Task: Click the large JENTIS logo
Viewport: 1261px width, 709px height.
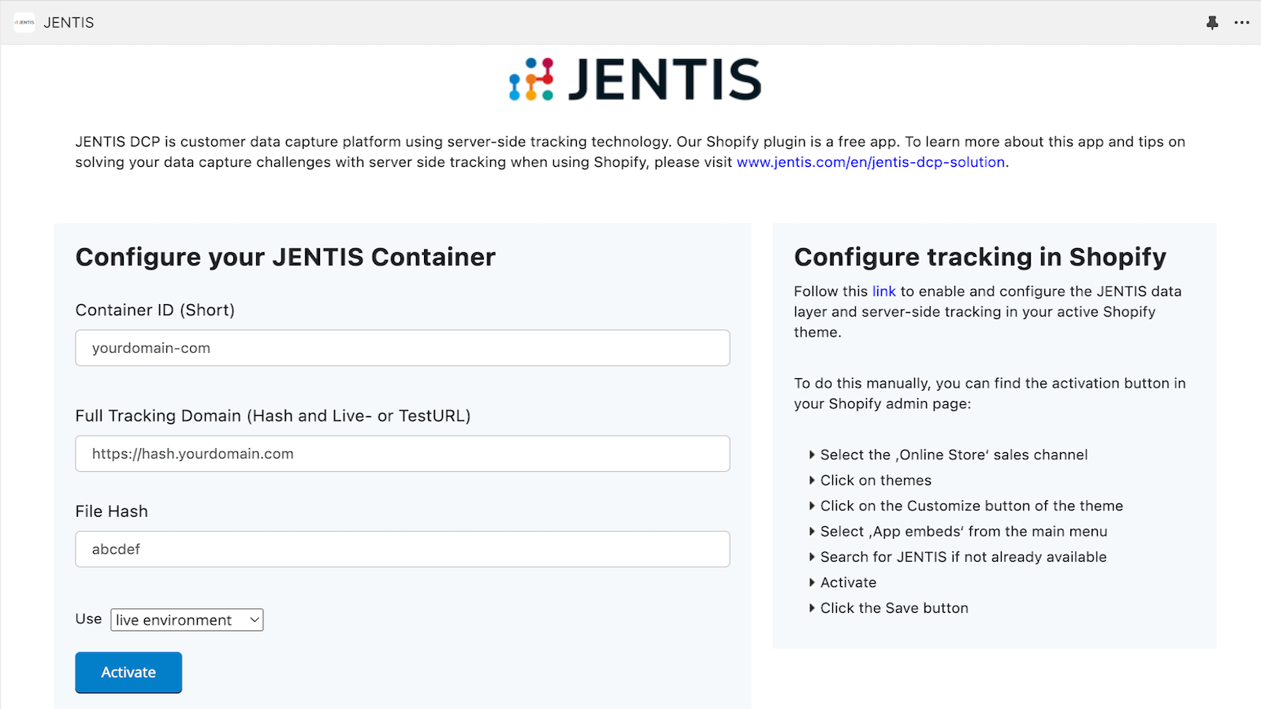Action: pyautogui.click(x=635, y=79)
